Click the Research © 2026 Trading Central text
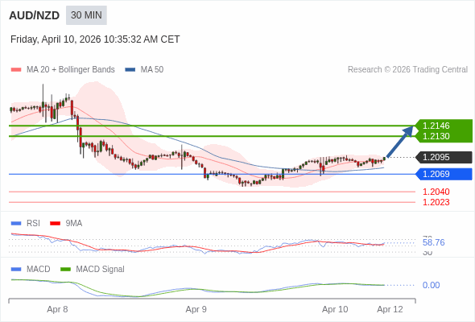475x322 pixels. [x=407, y=70]
